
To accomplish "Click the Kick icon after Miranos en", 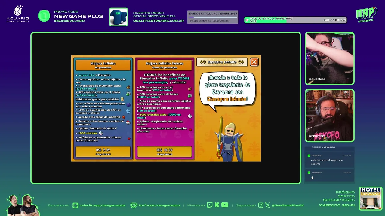I will (x=217, y=205).
